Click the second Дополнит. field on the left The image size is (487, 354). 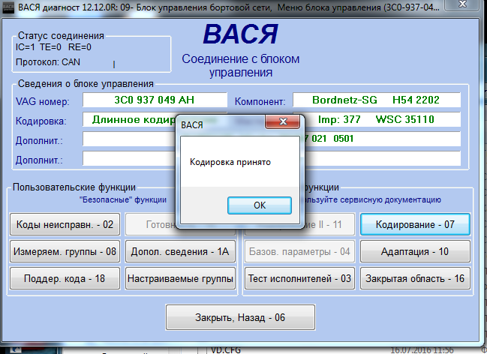129,158
